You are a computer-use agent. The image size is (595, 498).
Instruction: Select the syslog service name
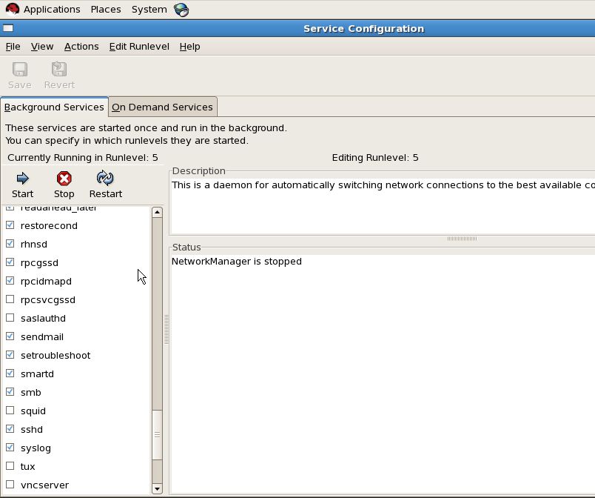(x=36, y=448)
